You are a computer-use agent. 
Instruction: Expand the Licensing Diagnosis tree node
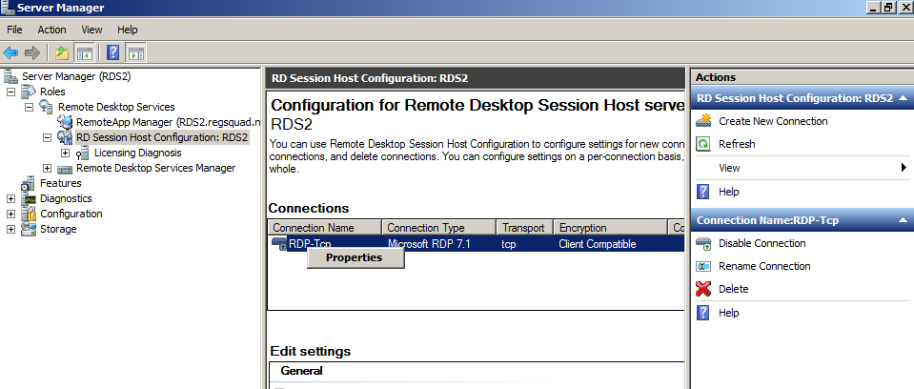click(x=65, y=153)
